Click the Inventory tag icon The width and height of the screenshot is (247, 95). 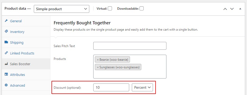click(6, 31)
